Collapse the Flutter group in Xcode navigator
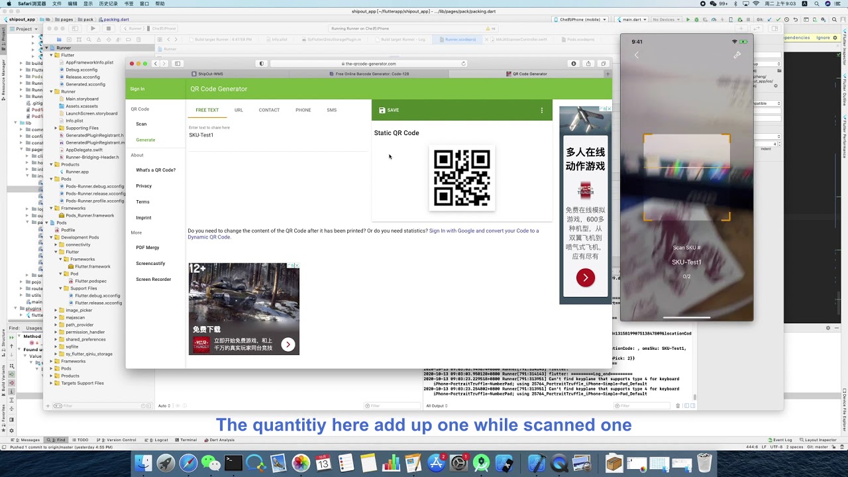 tap(52, 55)
